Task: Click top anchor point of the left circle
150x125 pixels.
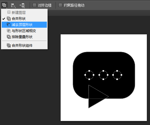Action: (x=89, y=71)
